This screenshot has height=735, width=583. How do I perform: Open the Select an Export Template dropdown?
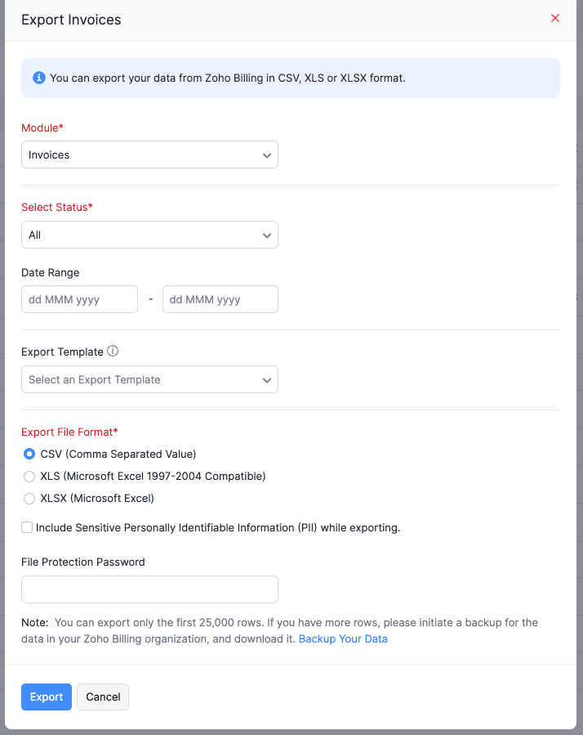pyautogui.click(x=149, y=379)
